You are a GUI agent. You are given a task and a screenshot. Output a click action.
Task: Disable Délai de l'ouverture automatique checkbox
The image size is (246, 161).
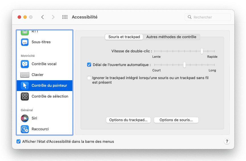(x=89, y=65)
